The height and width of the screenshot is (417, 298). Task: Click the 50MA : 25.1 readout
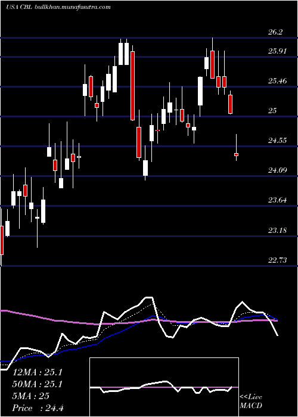point(38,384)
